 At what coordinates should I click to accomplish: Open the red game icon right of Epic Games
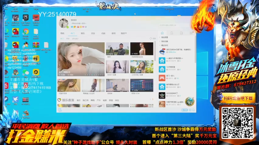(x=36, y=18)
